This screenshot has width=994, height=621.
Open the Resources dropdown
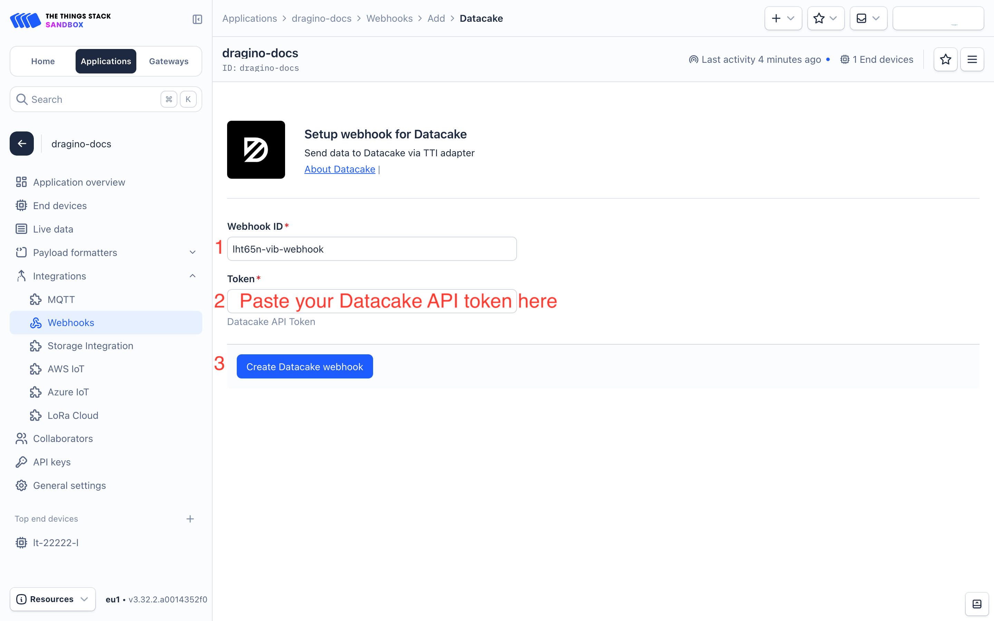[52, 599]
